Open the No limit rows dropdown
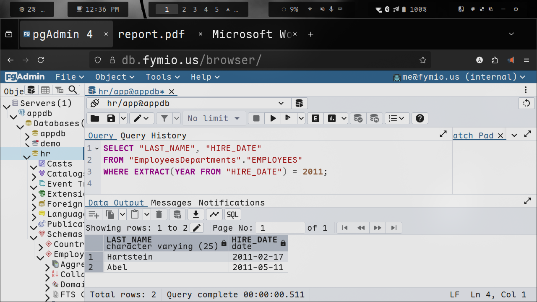 (214, 119)
